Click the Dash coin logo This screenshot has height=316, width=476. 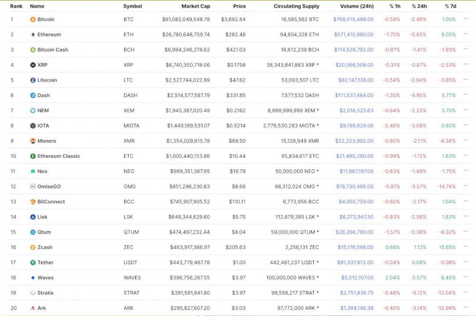pyautogui.click(x=33, y=95)
